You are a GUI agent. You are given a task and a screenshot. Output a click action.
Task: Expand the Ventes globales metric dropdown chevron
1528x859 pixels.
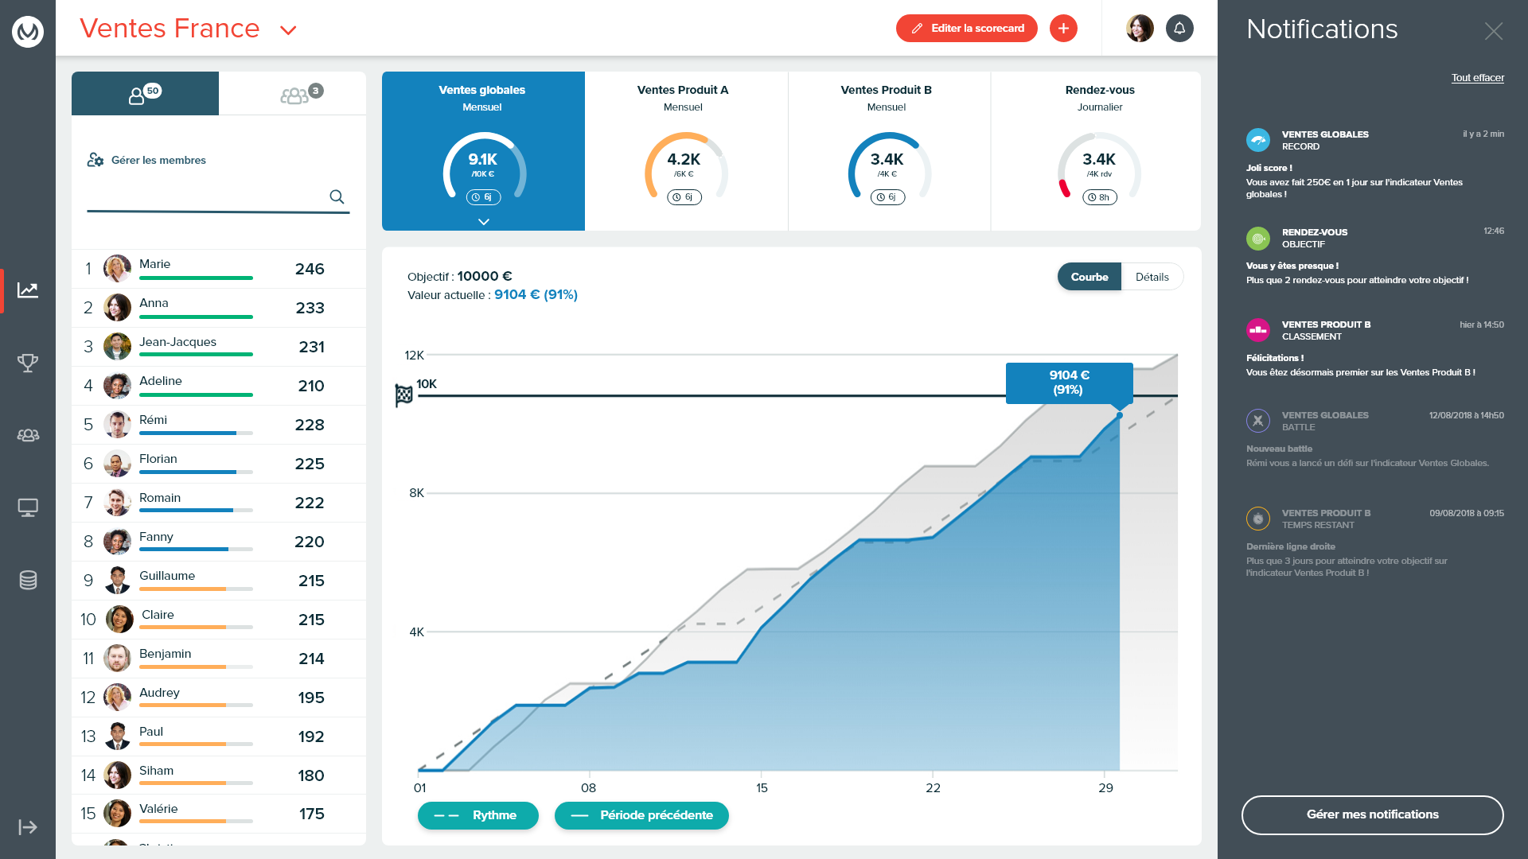(x=484, y=220)
